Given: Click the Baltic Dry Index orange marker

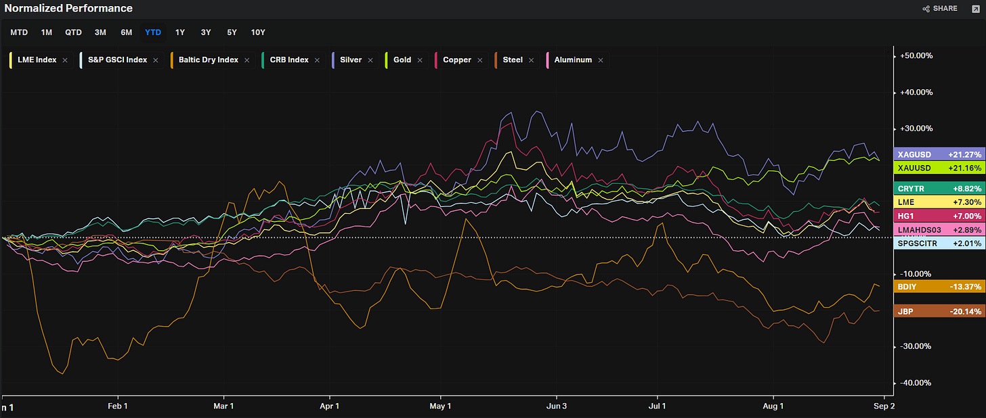Looking at the screenshot, I should coord(172,60).
